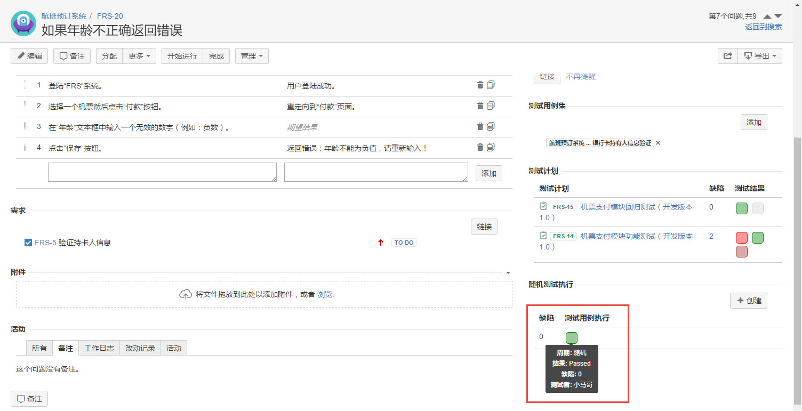Viewport: 802px width, 411px height.
Task: Click green result box for FRS-15
Action: tap(742, 208)
